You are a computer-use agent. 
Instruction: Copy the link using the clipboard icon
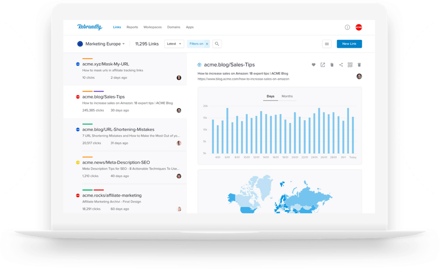click(332, 65)
